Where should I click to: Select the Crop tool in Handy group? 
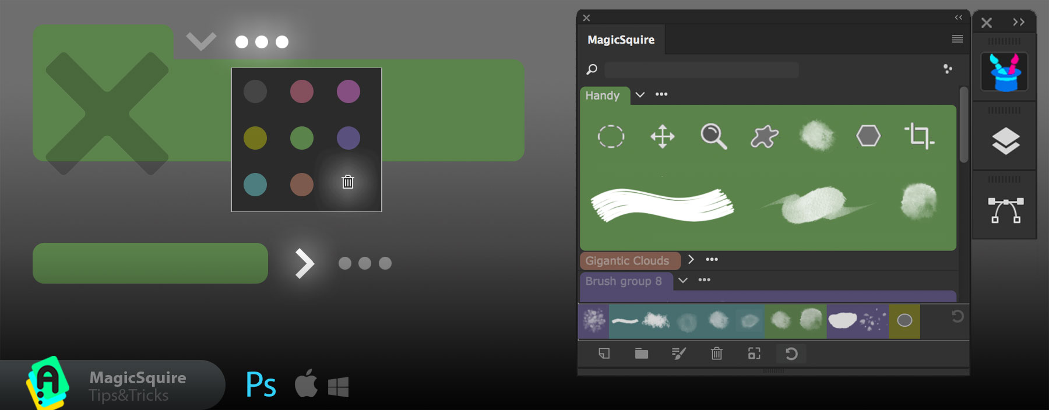[x=919, y=136]
